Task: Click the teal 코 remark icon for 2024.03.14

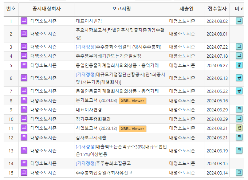Action: pos(239,172)
